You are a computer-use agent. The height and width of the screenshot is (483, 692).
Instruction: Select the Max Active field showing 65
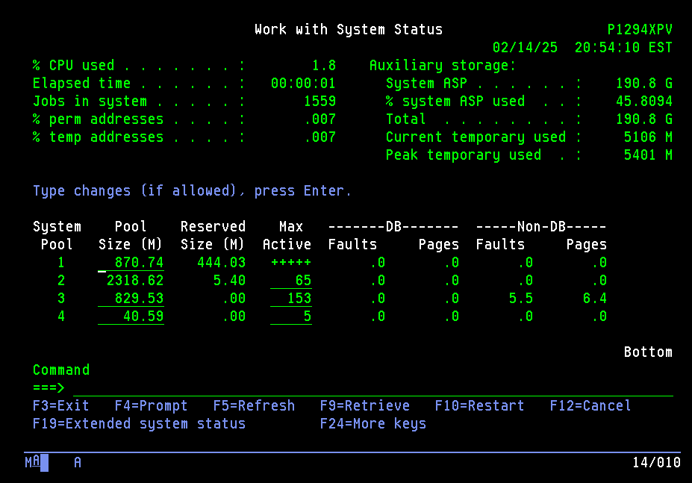click(x=291, y=281)
